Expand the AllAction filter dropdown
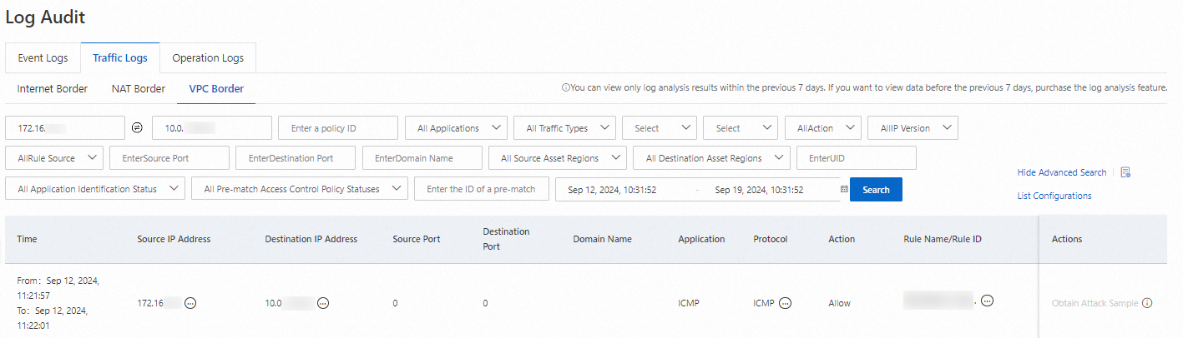1183x338 pixels. point(823,128)
